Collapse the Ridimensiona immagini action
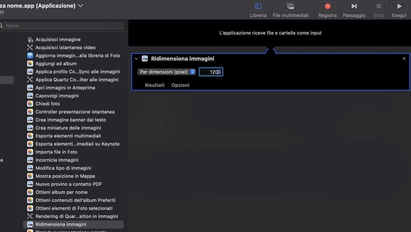This screenshot has height=232, width=411. tap(136, 58)
